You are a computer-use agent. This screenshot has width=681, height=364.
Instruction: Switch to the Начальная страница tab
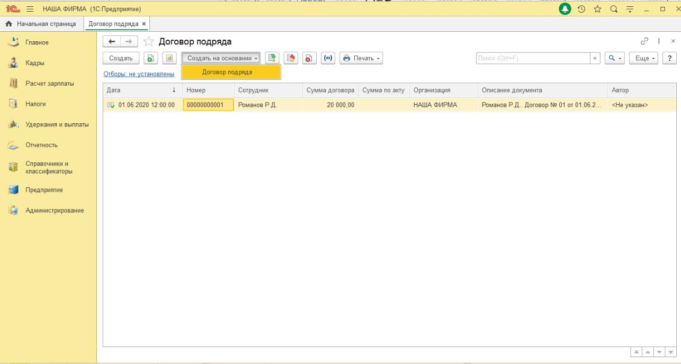tap(41, 24)
